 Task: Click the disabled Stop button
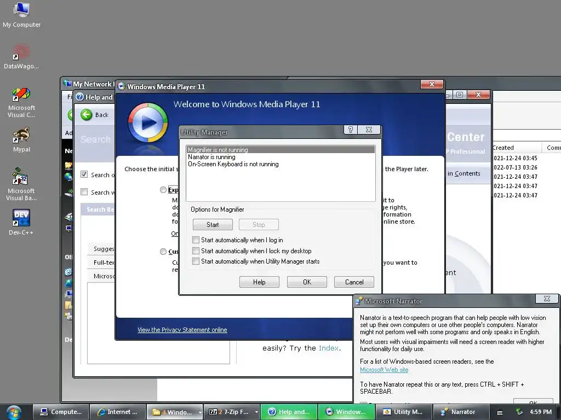point(259,225)
